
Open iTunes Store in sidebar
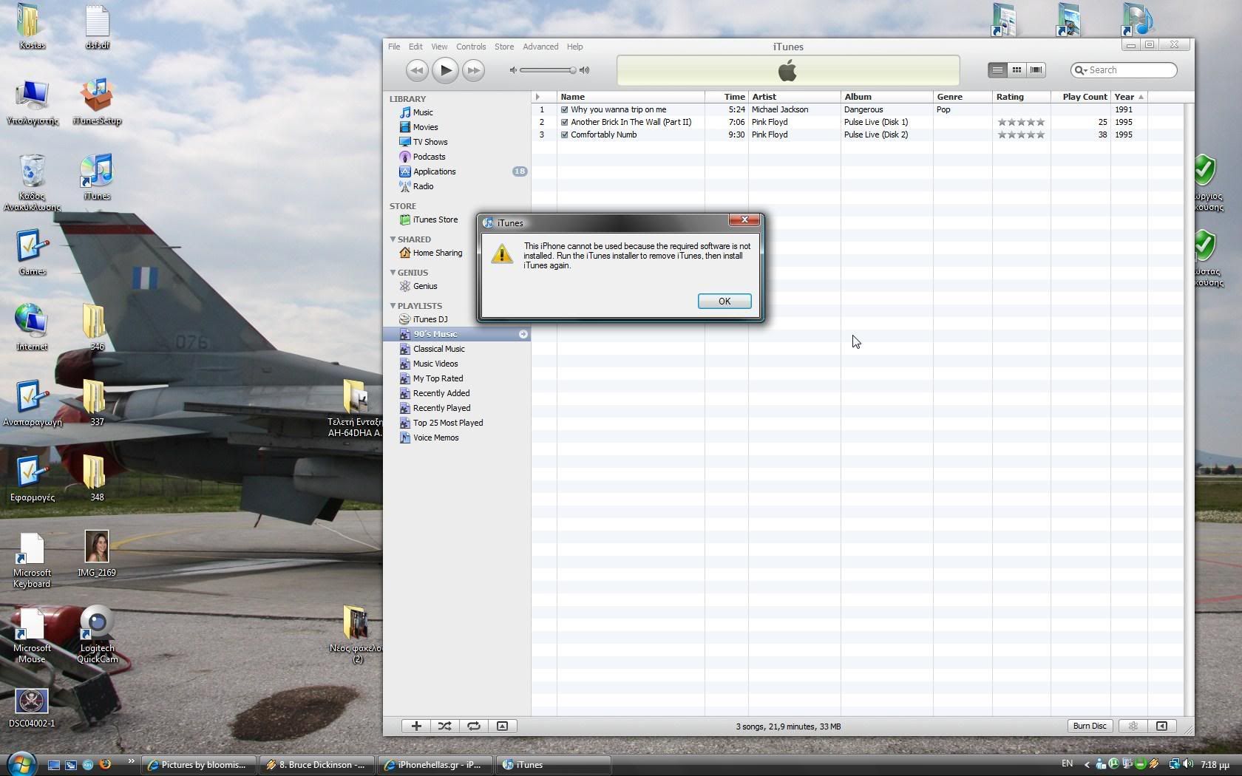tap(435, 219)
